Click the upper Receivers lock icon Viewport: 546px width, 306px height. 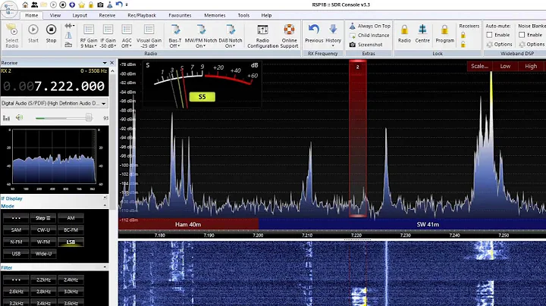463,35
